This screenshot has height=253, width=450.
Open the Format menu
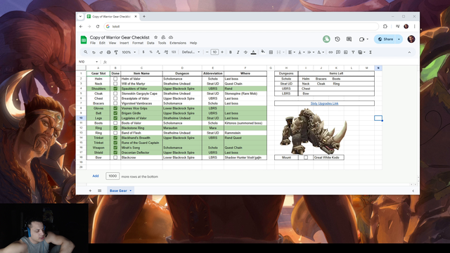click(138, 43)
